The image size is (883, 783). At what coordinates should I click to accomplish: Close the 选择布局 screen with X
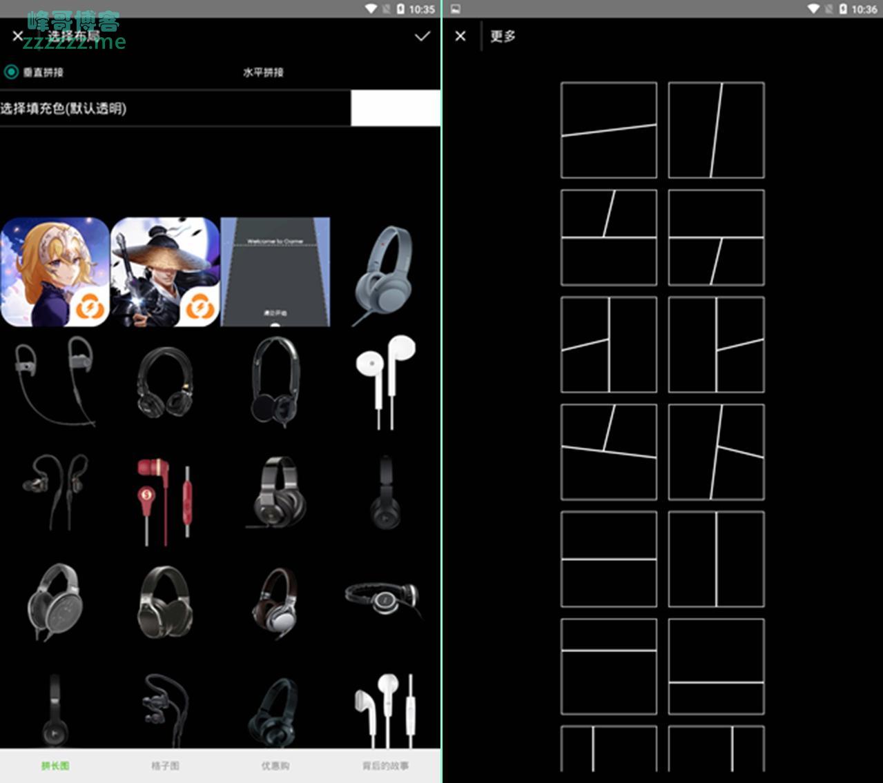click(x=18, y=36)
